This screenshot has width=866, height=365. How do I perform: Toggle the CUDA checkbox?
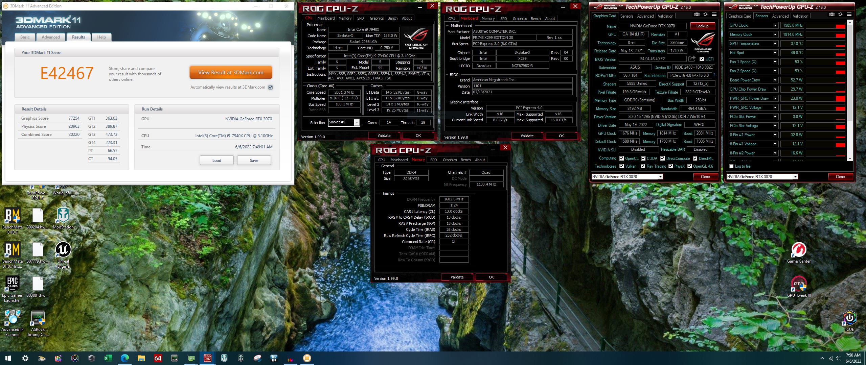[643, 158]
